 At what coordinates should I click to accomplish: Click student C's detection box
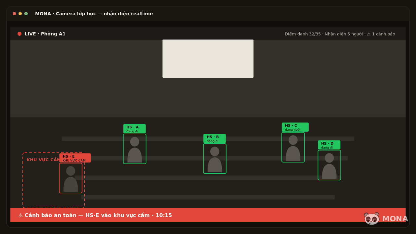[x=293, y=147]
